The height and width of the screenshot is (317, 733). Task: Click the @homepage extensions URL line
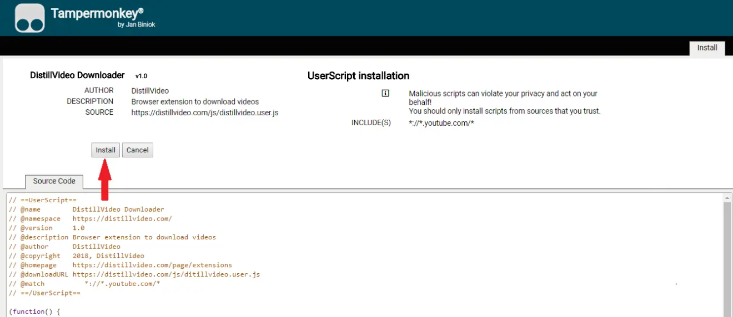click(x=121, y=265)
